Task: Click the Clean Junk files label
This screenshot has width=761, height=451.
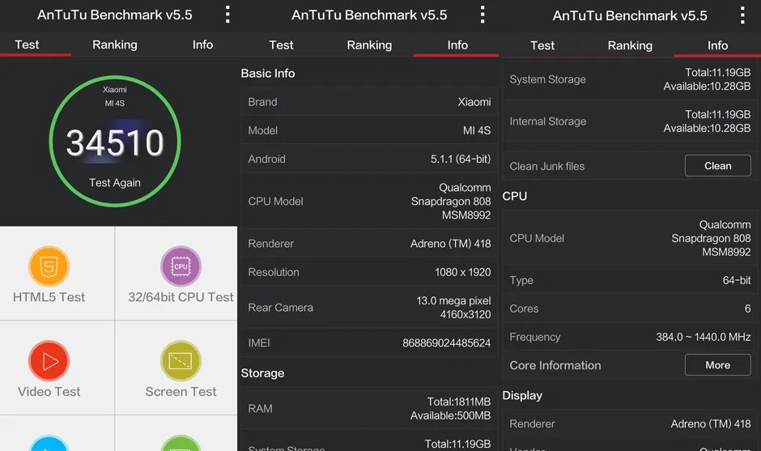Action: coord(547,166)
